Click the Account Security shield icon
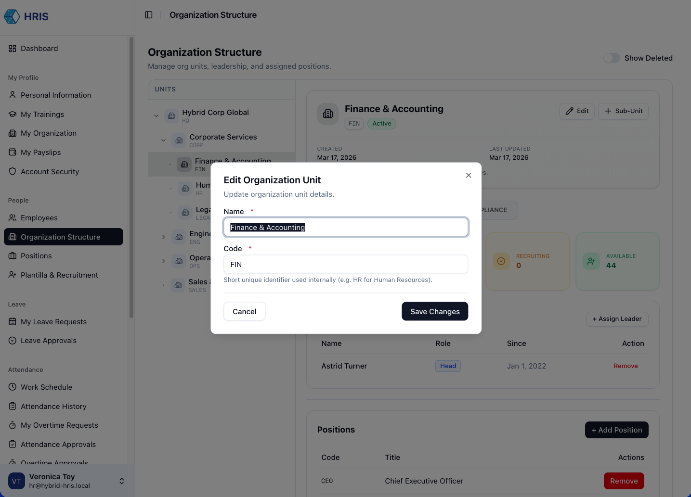The height and width of the screenshot is (497, 691). [13, 172]
